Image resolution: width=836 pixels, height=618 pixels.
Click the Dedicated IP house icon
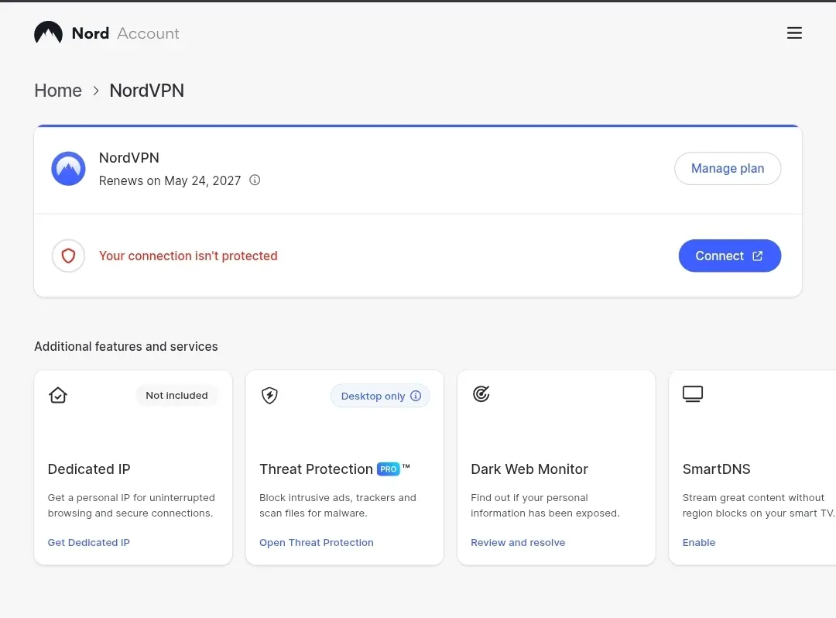click(57, 395)
